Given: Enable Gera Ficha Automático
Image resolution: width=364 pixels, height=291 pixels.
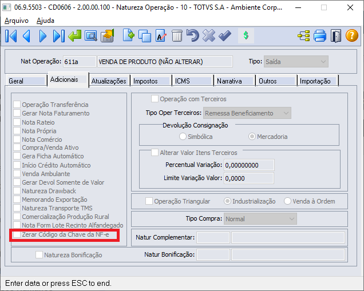Looking at the screenshot, I should pos(17,156).
